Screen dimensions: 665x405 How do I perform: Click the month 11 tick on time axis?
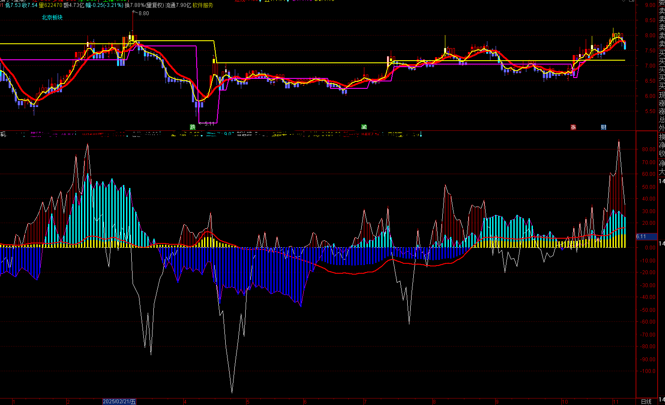click(x=615, y=402)
